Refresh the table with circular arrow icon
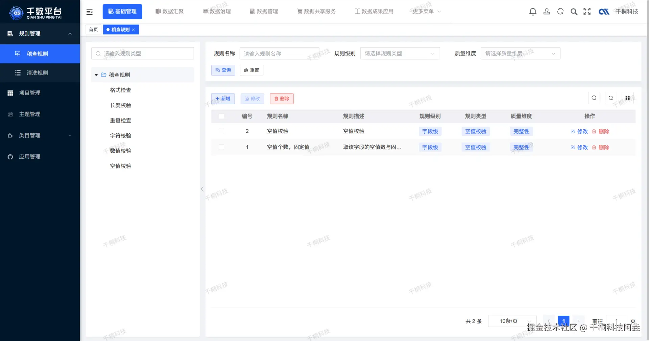The image size is (649, 341). pyautogui.click(x=611, y=98)
